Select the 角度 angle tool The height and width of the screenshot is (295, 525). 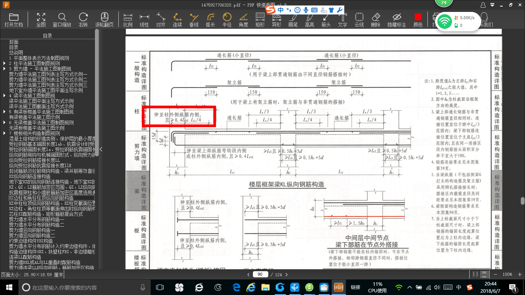(243, 20)
